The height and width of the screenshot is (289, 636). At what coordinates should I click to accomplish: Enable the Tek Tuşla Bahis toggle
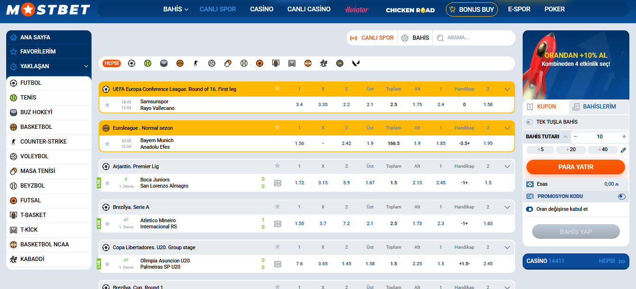[x=529, y=122]
